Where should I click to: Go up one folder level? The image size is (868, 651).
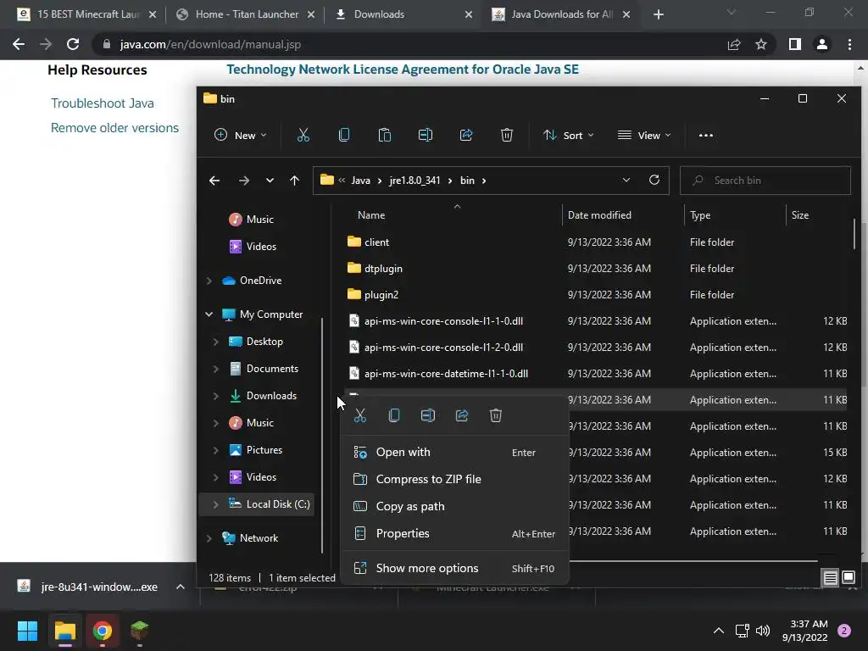[x=294, y=181]
